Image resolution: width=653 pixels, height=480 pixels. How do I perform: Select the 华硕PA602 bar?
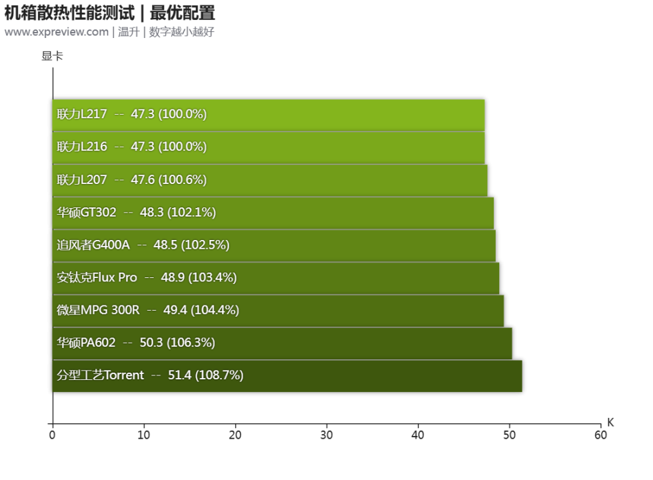pos(282,343)
